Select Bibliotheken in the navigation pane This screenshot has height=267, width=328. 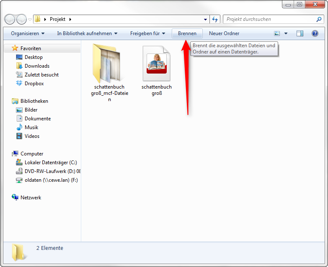[34, 101]
